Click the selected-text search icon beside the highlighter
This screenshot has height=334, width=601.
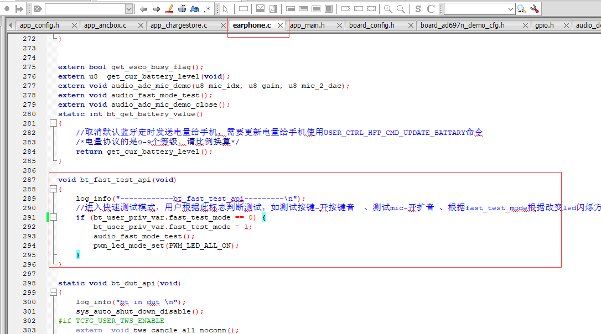tap(182, 9)
